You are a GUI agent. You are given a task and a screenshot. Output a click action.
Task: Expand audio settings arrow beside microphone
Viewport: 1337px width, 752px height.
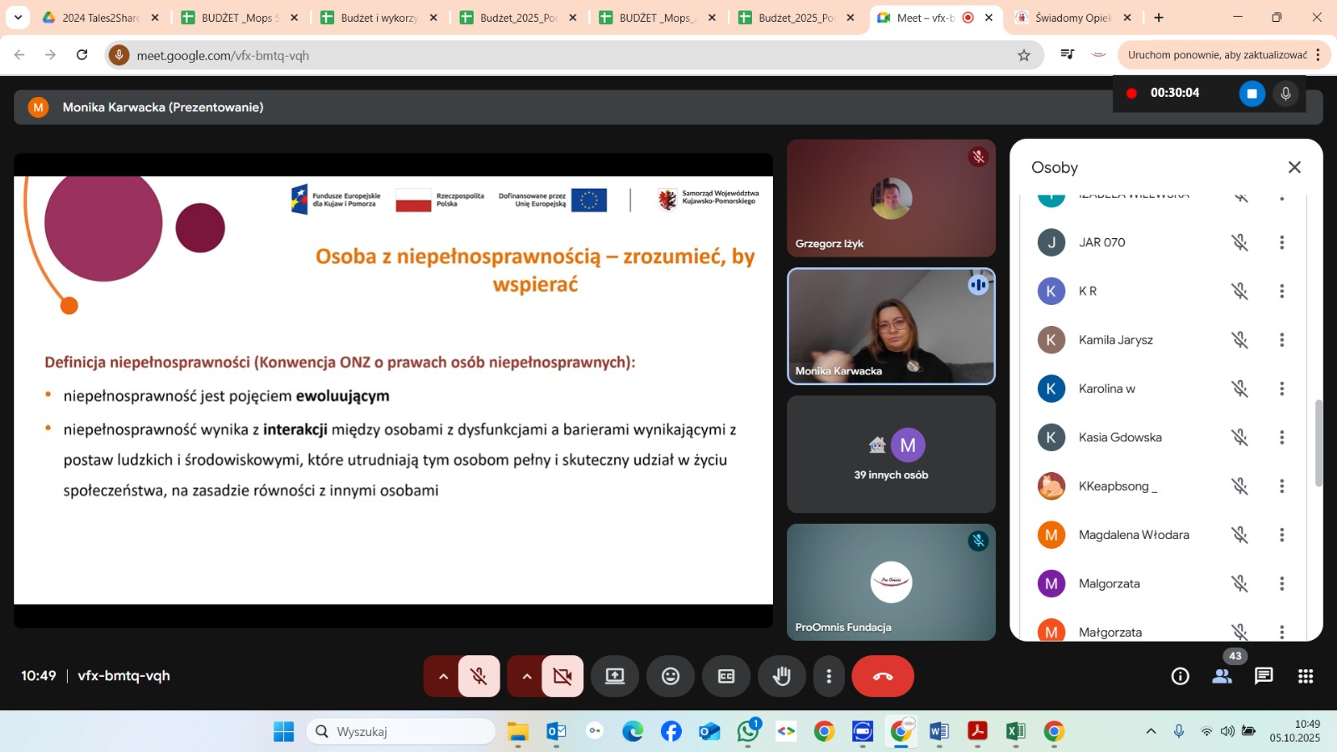(x=443, y=676)
